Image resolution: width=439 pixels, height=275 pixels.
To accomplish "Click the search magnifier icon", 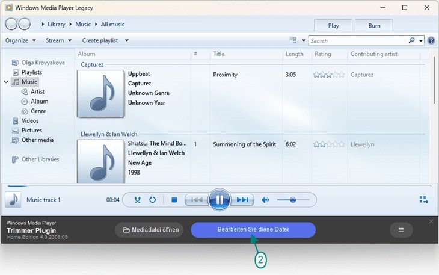I will pyautogui.click(x=411, y=40).
